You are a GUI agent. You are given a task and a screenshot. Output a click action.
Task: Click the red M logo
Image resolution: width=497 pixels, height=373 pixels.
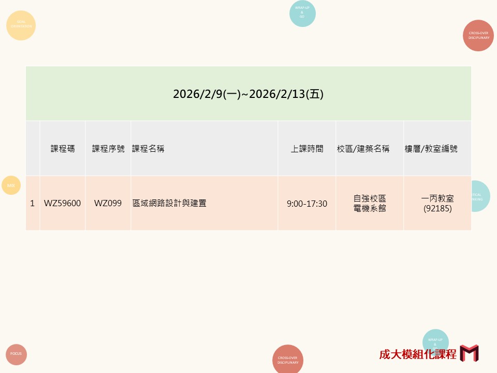(469, 353)
